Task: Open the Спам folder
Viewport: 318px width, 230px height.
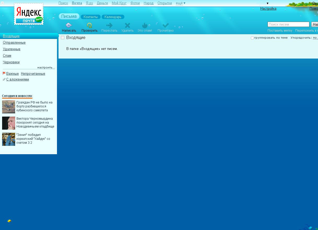Action: click(7, 56)
